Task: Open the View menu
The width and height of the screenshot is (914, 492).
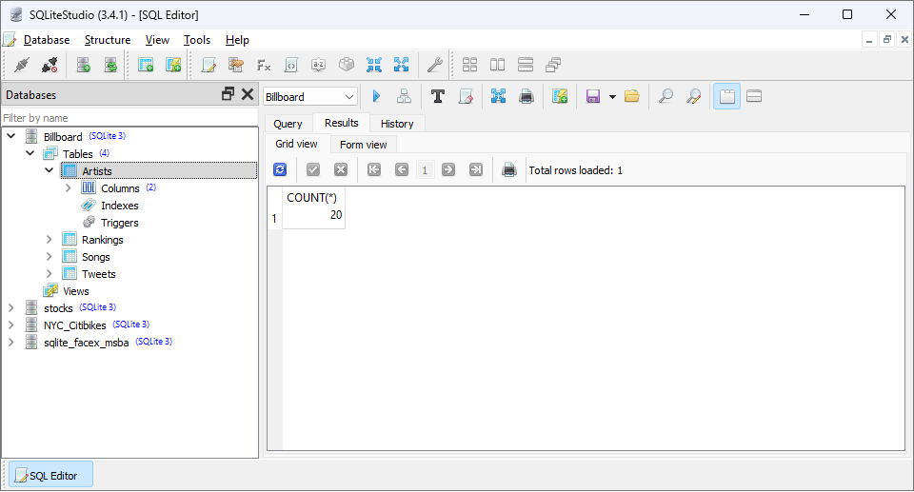Action: click(x=157, y=40)
